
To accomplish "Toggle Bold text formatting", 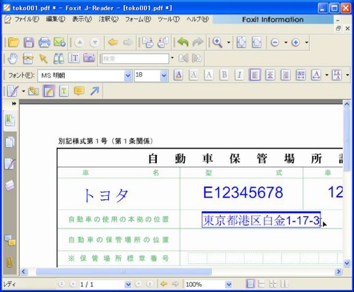I will [224, 75].
